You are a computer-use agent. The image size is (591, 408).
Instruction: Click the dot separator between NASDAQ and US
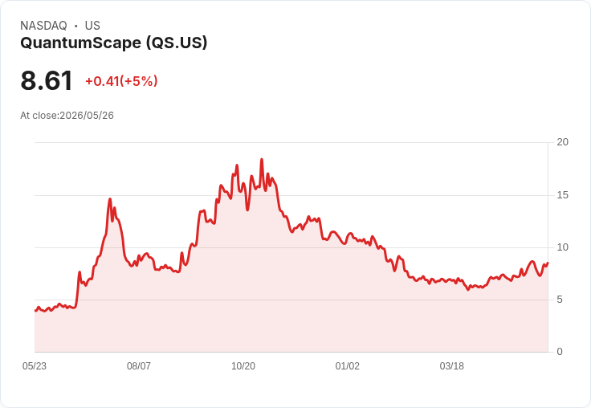(76, 26)
